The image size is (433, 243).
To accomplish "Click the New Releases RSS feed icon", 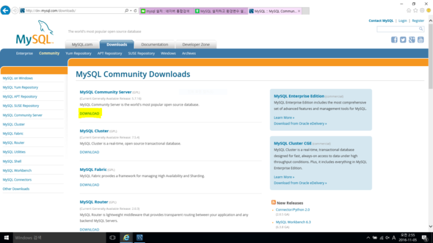I will (x=273, y=202).
